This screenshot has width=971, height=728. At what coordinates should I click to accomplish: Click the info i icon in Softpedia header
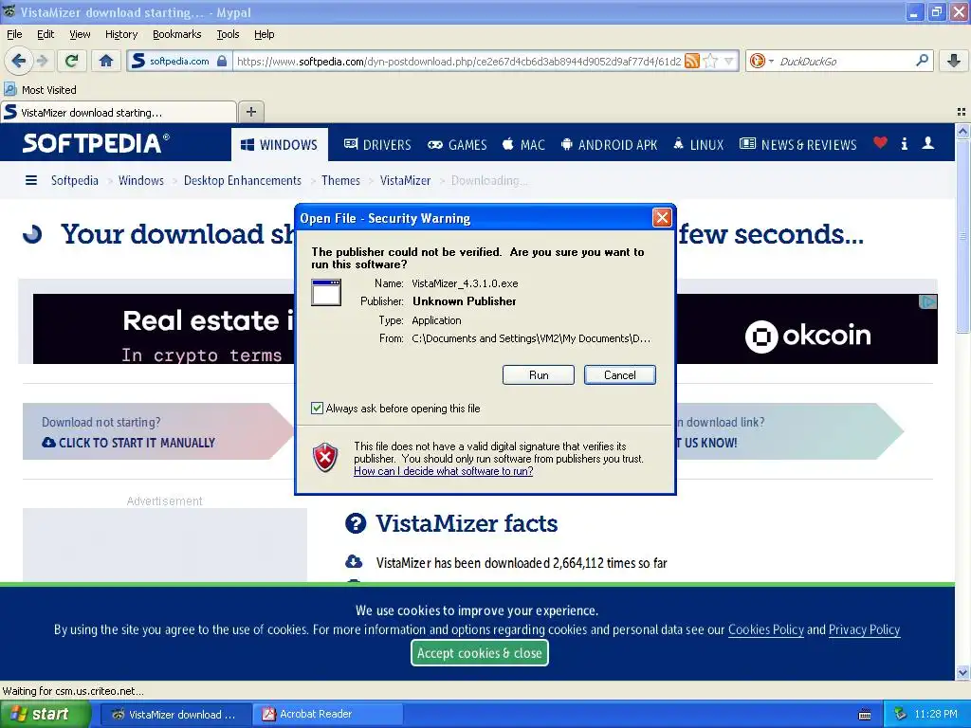[x=904, y=144]
